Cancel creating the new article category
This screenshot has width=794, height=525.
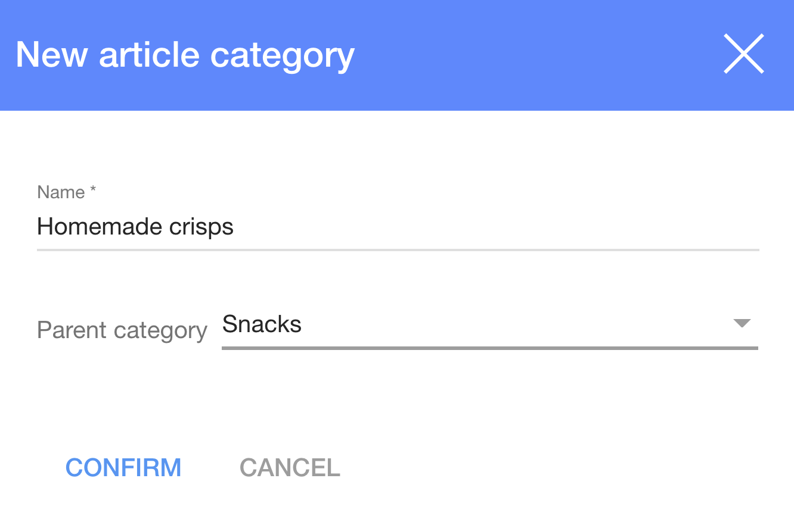[290, 468]
